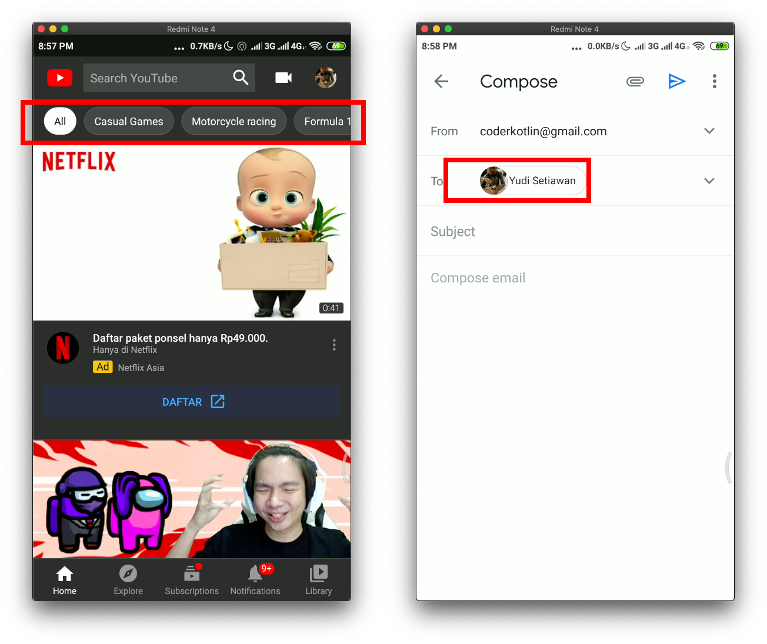Expand the From address dropdown

tap(709, 131)
